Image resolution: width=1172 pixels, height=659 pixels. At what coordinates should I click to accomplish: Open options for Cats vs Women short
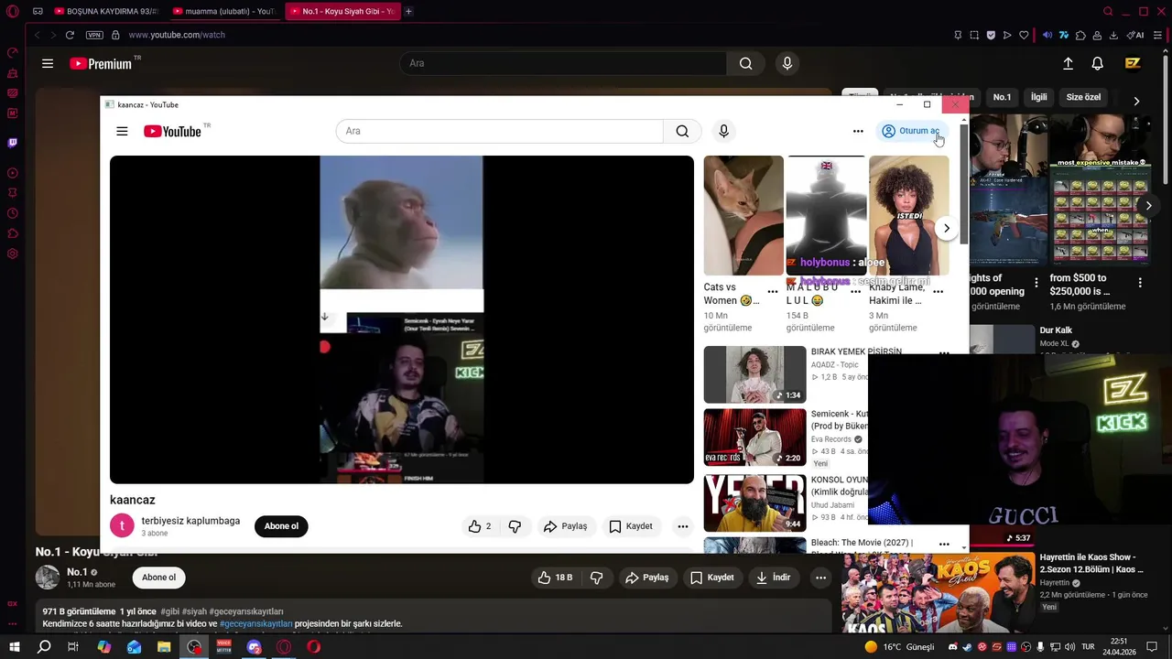pyautogui.click(x=773, y=292)
